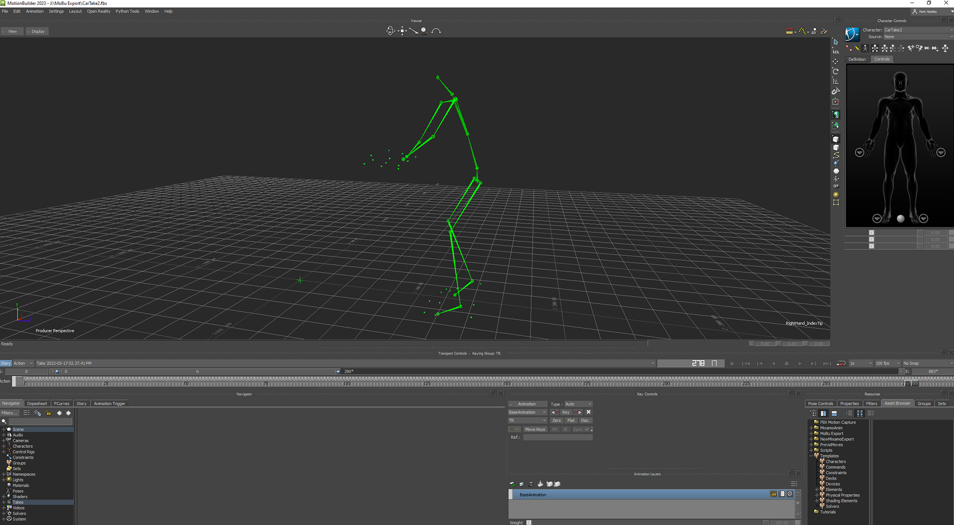Switch to the Dopesheet tab
This screenshot has width=954, height=525.
coord(37,403)
